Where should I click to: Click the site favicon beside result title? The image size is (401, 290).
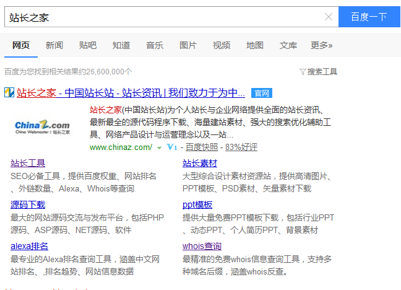(x=9, y=92)
